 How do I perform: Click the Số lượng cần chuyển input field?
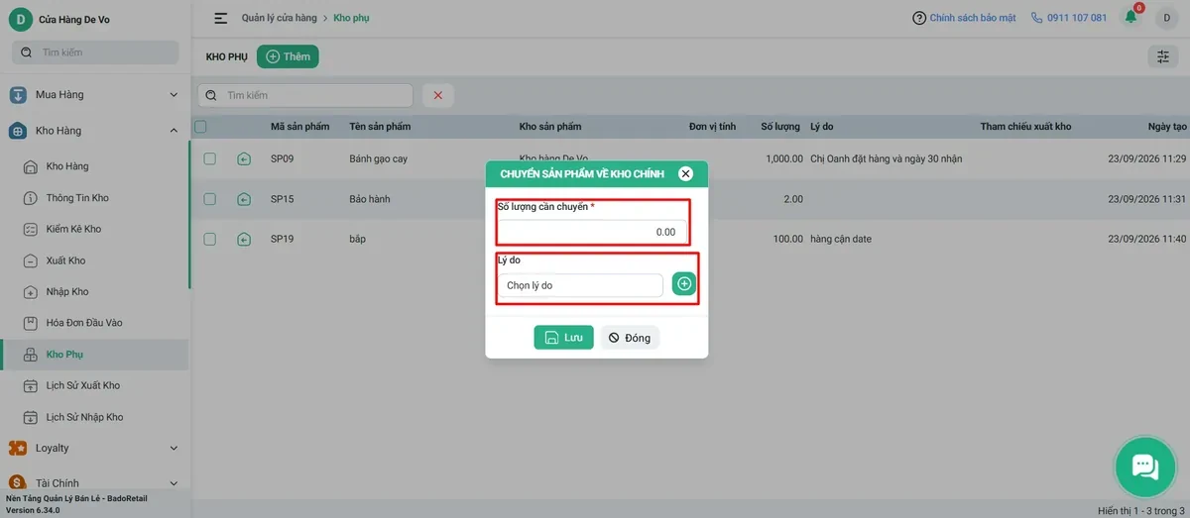click(x=591, y=232)
